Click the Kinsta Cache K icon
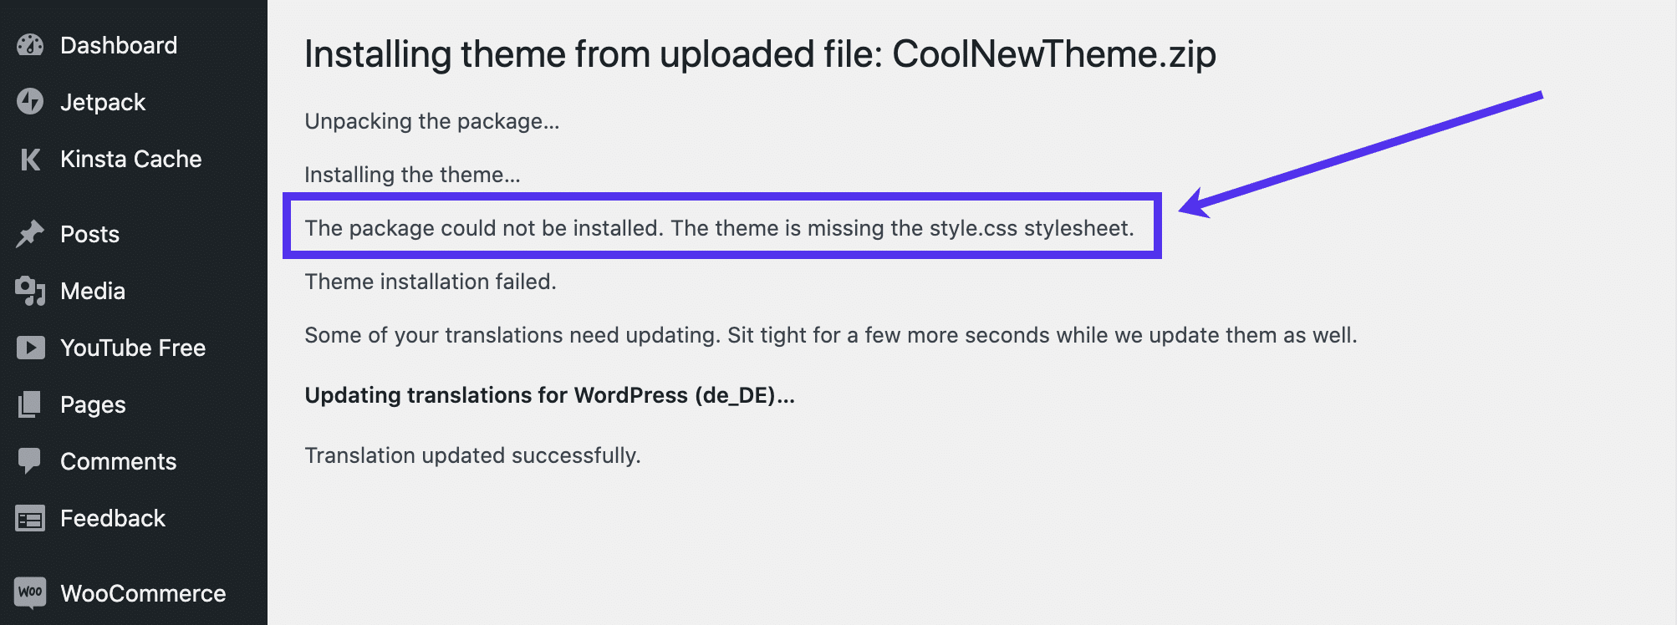The image size is (1677, 625). click(30, 159)
